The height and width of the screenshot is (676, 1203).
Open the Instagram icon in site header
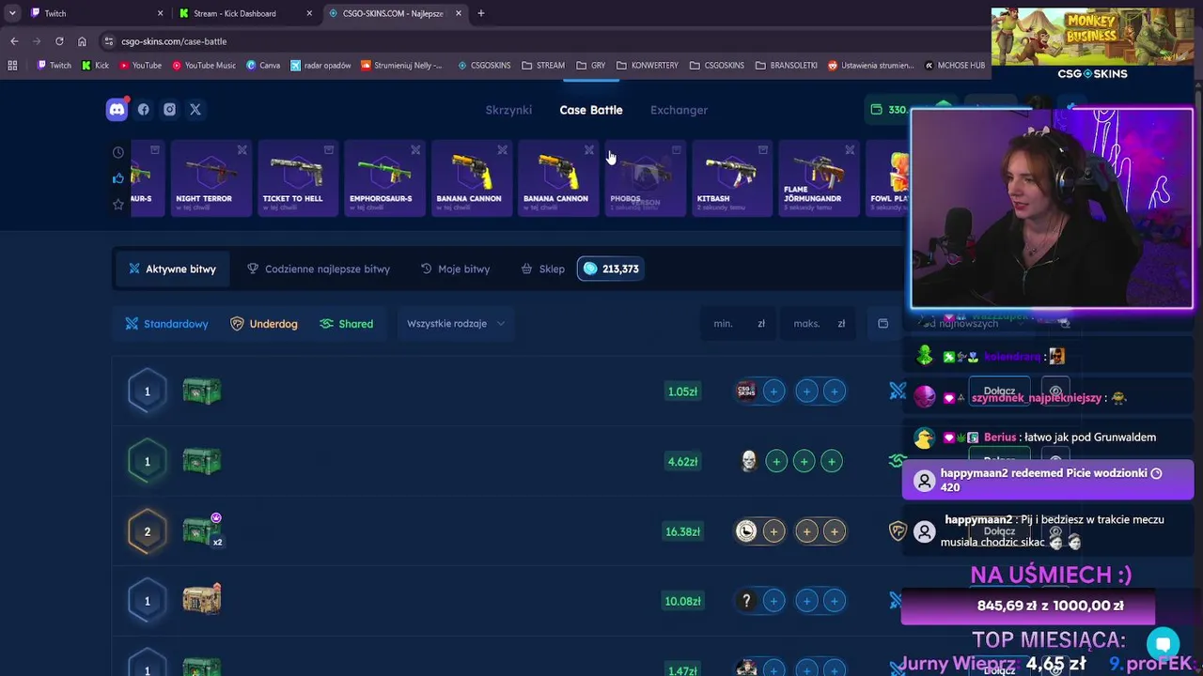[169, 110]
